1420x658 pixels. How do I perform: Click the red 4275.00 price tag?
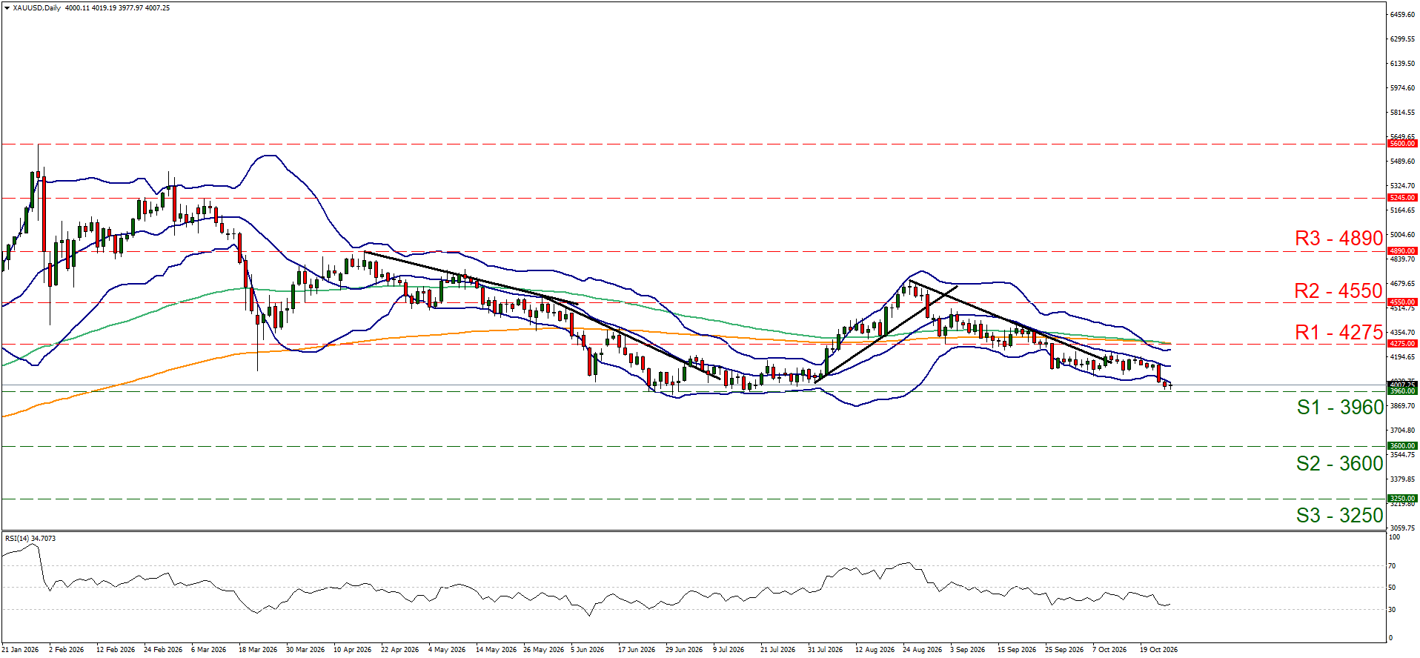[x=1402, y=344]
